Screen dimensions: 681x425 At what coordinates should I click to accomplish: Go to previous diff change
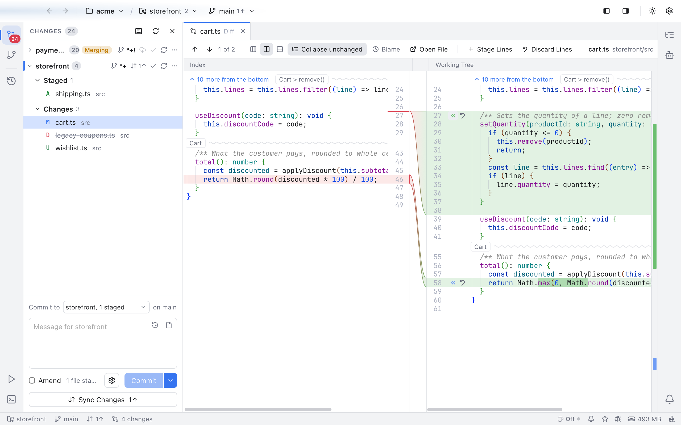coord(195,49)
